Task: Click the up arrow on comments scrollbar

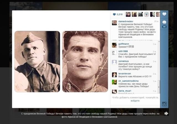Action: 159,42
